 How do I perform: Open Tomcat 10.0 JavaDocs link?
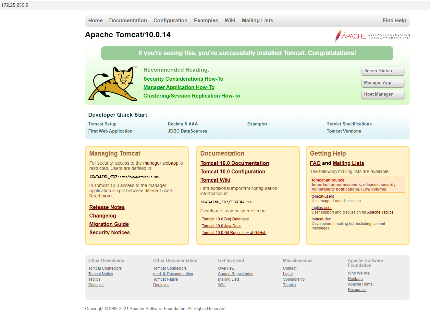[x=221, y=226]
